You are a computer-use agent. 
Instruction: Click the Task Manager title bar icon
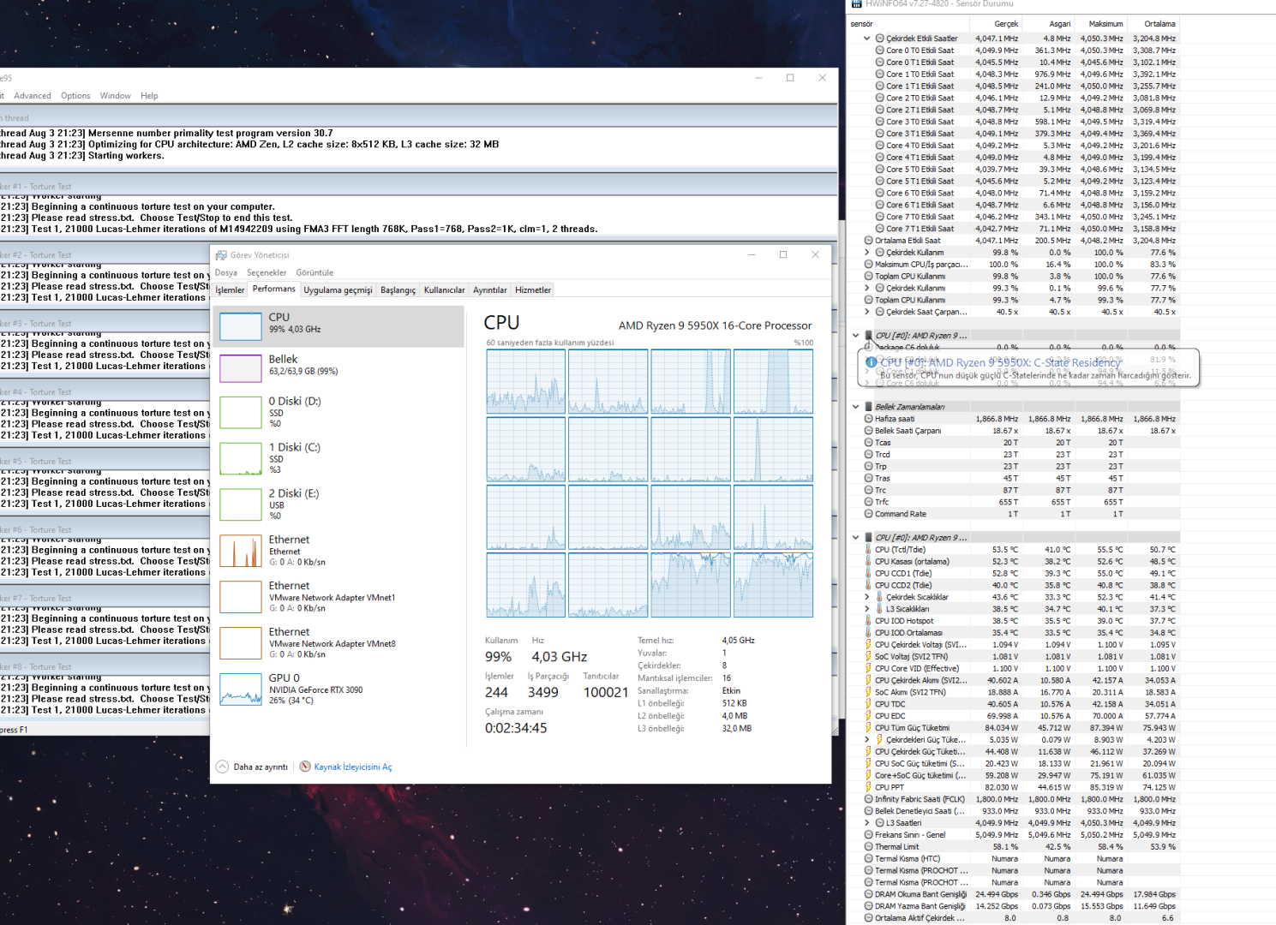click(x=221, y=255)
